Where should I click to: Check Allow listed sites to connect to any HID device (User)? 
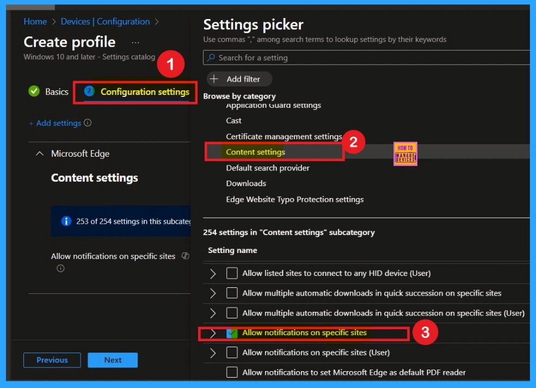pos(232,273)
